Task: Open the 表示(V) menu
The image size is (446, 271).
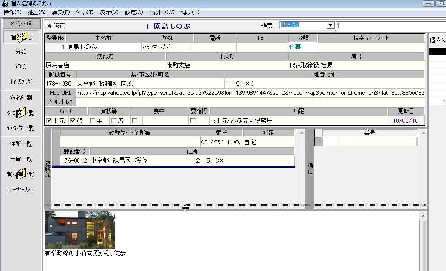Action: pos(109,12)
